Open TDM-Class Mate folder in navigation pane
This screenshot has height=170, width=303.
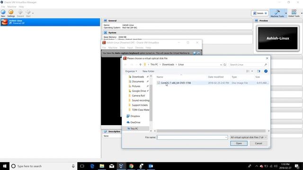[x=141, y=110]
